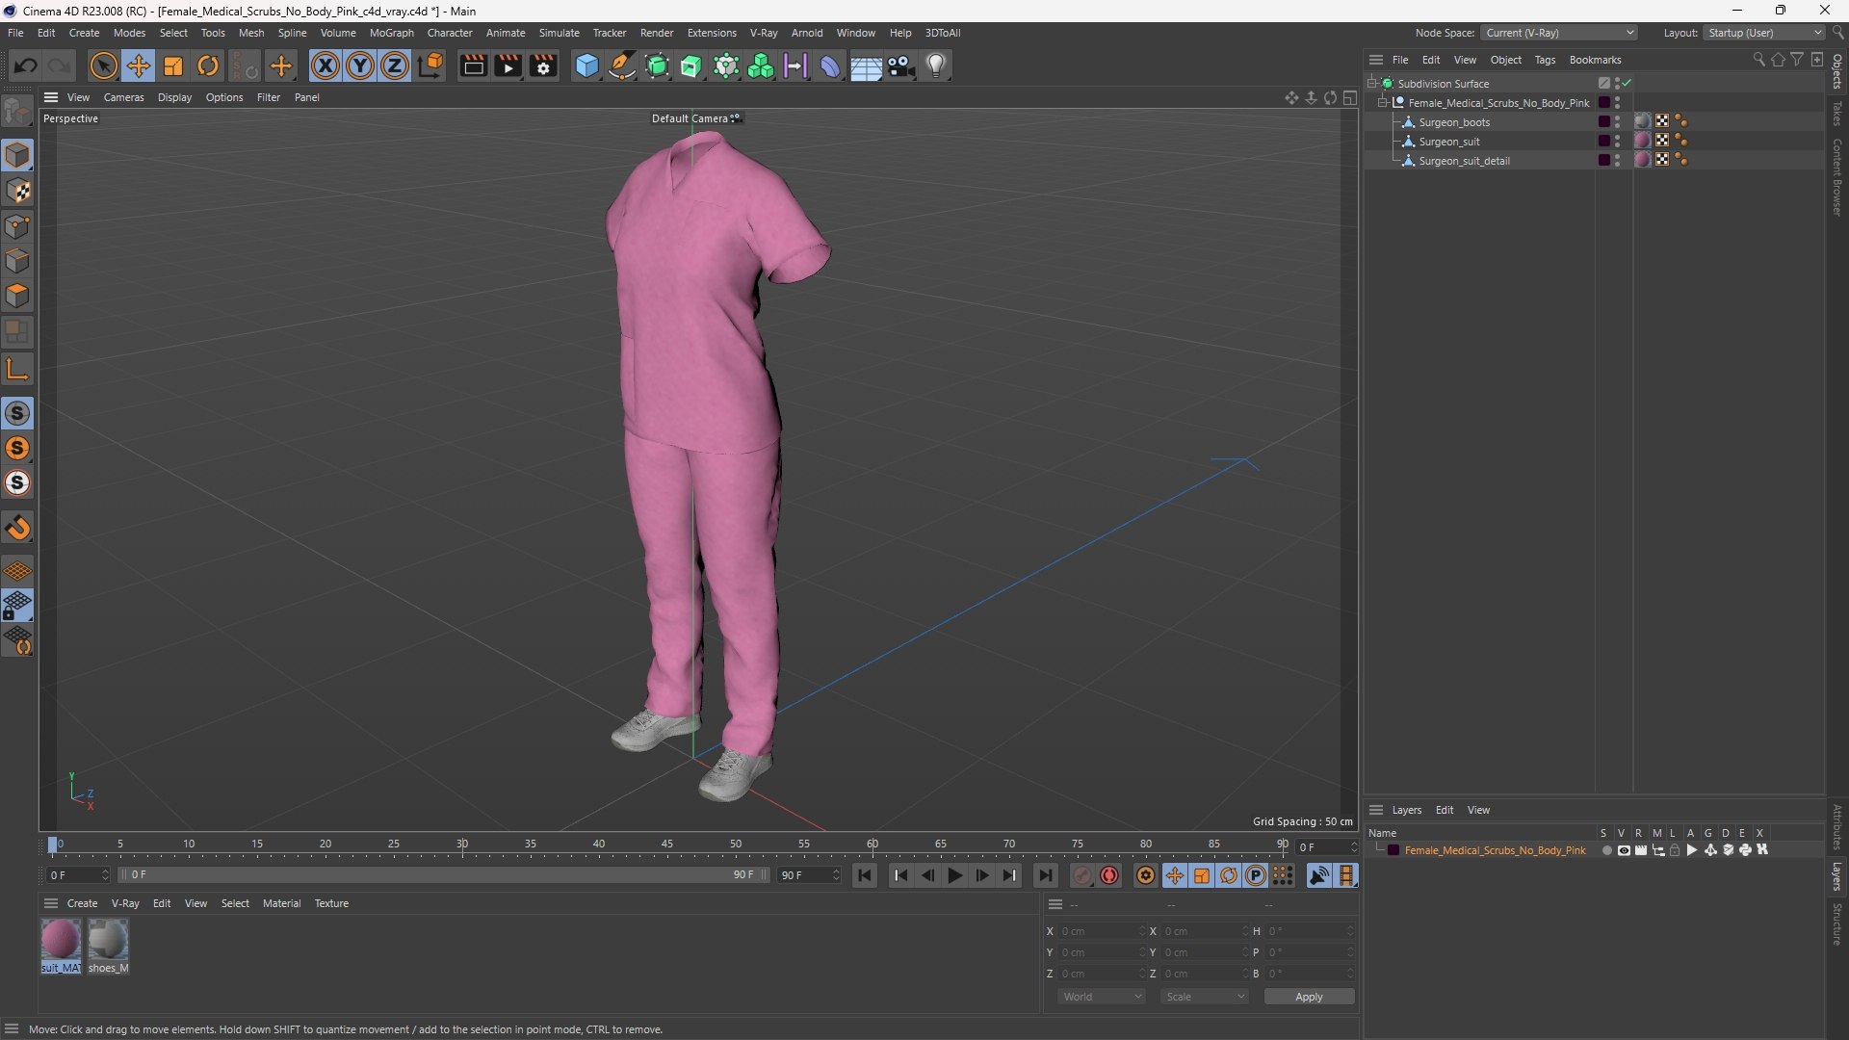Viewport: 1849px width, 1040px height.
Task: Add Floor scene grid icon
Action: coord(865,65)
